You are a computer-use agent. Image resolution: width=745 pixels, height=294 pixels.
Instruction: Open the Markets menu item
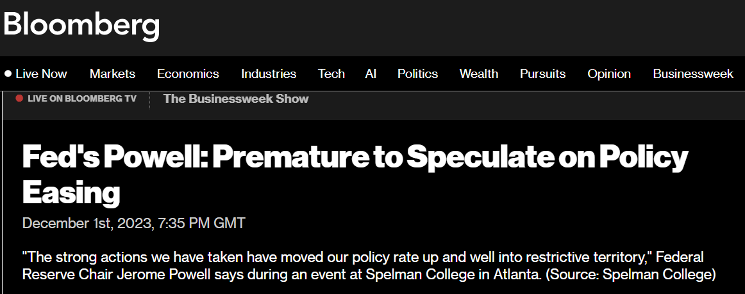pos(112,74)
